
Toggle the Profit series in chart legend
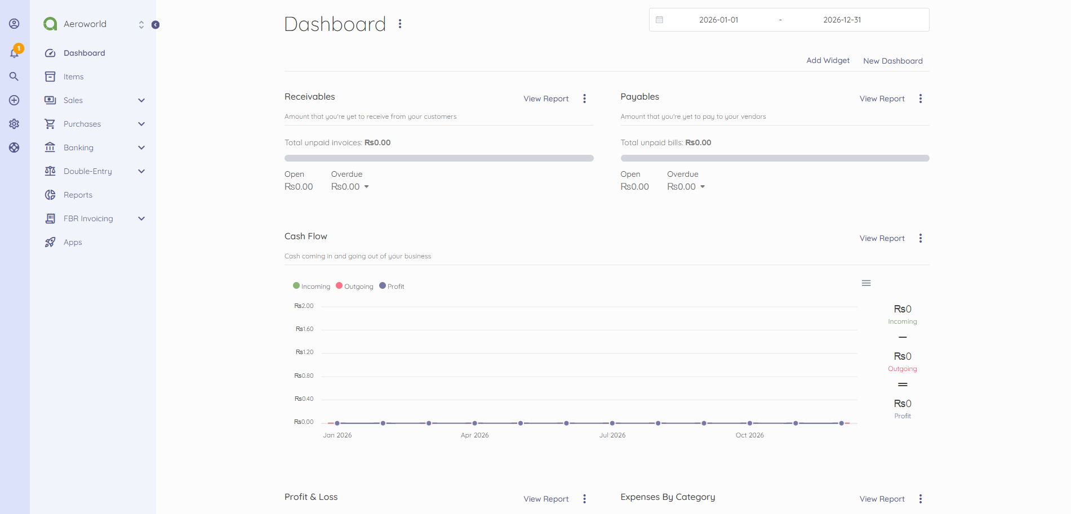coord(392,286)
